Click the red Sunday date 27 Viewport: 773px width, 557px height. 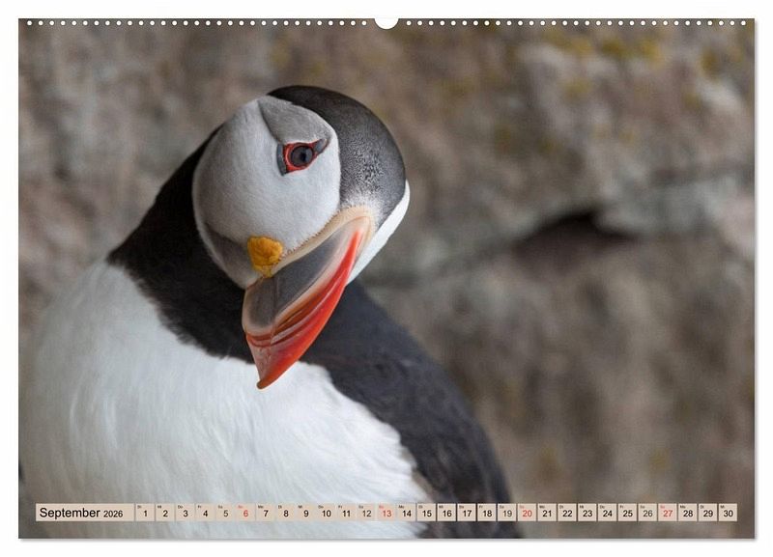point(669,513)
